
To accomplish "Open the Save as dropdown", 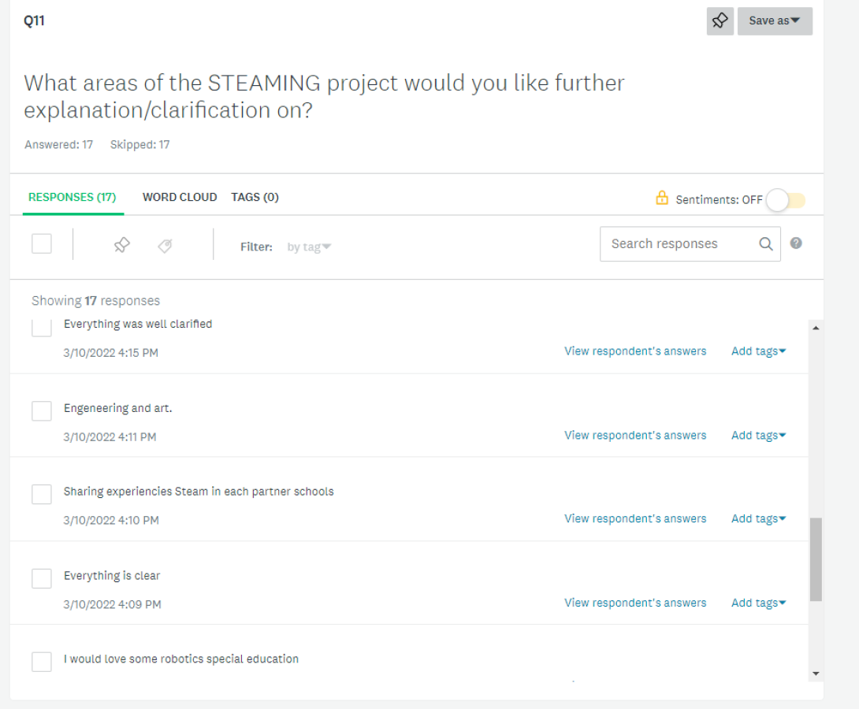I will coord(775,21).
